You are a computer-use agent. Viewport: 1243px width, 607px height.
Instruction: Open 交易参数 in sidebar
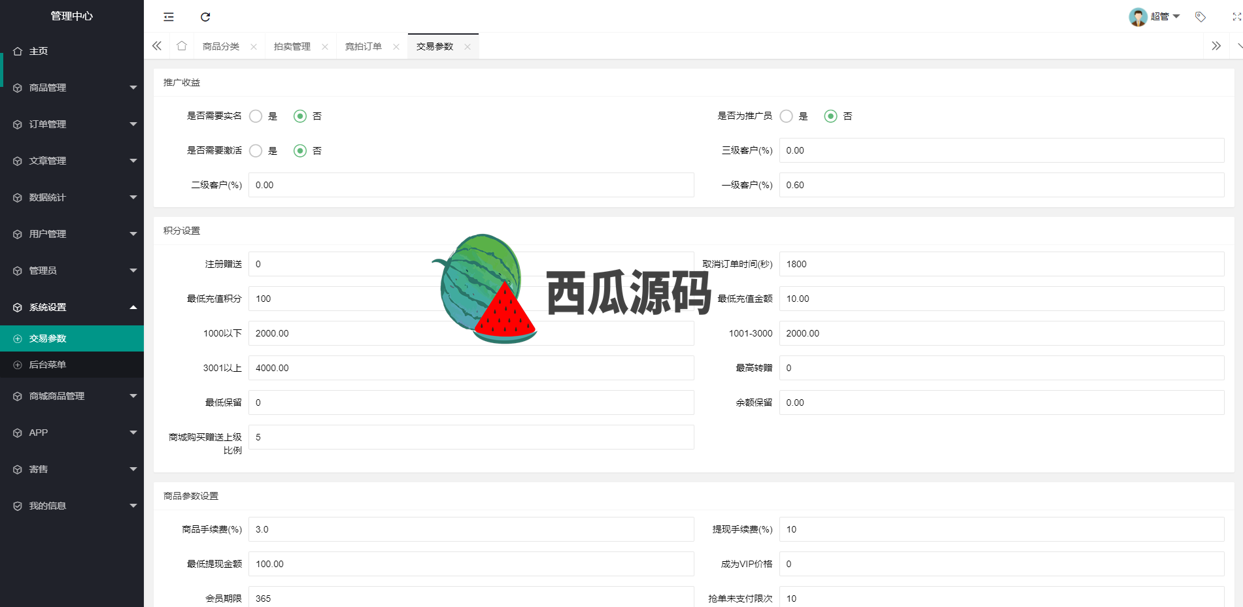[72, 338]
